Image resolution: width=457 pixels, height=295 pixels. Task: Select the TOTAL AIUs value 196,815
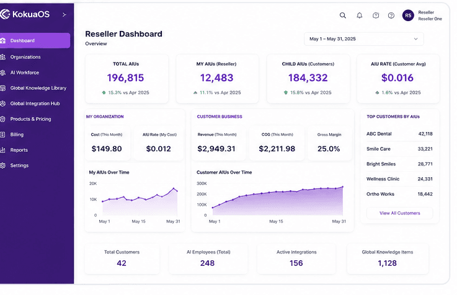tap(125, 77)
